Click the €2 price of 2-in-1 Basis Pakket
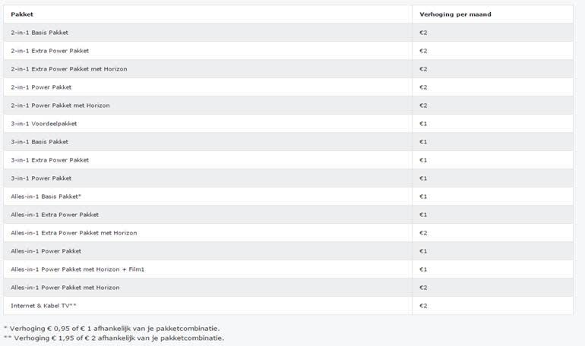 coord(423,33)
